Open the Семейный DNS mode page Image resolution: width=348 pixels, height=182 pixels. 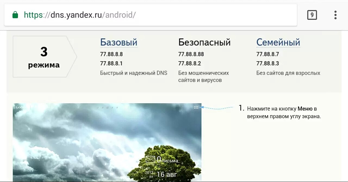(278, 42)
